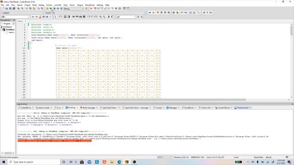Screen dimensions: 294x165
Task: Close the Build log tab
Action: tap(77, 108)
